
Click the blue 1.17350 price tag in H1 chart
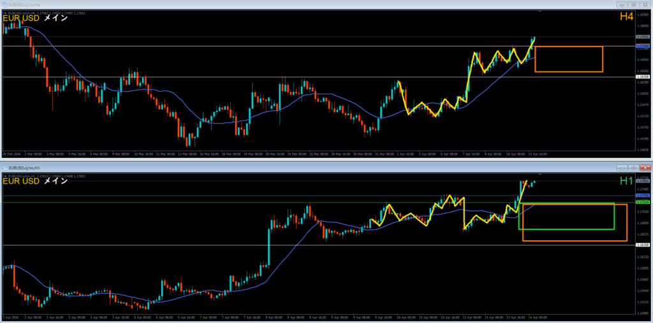point(643,195)
